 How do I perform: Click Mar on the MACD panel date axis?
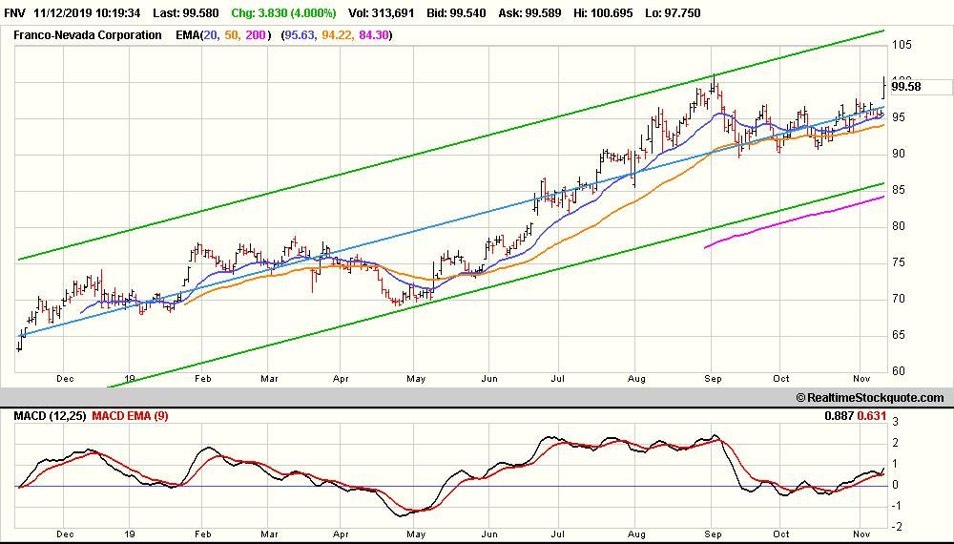[269, 534]
